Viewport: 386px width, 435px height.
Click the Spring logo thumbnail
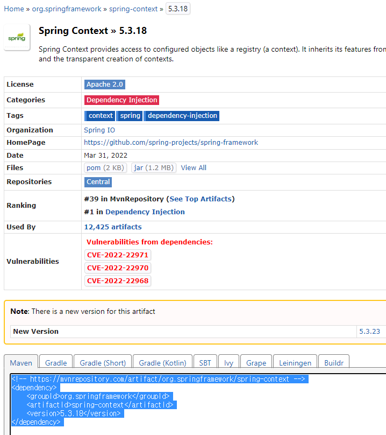click(x=17, y=38)
